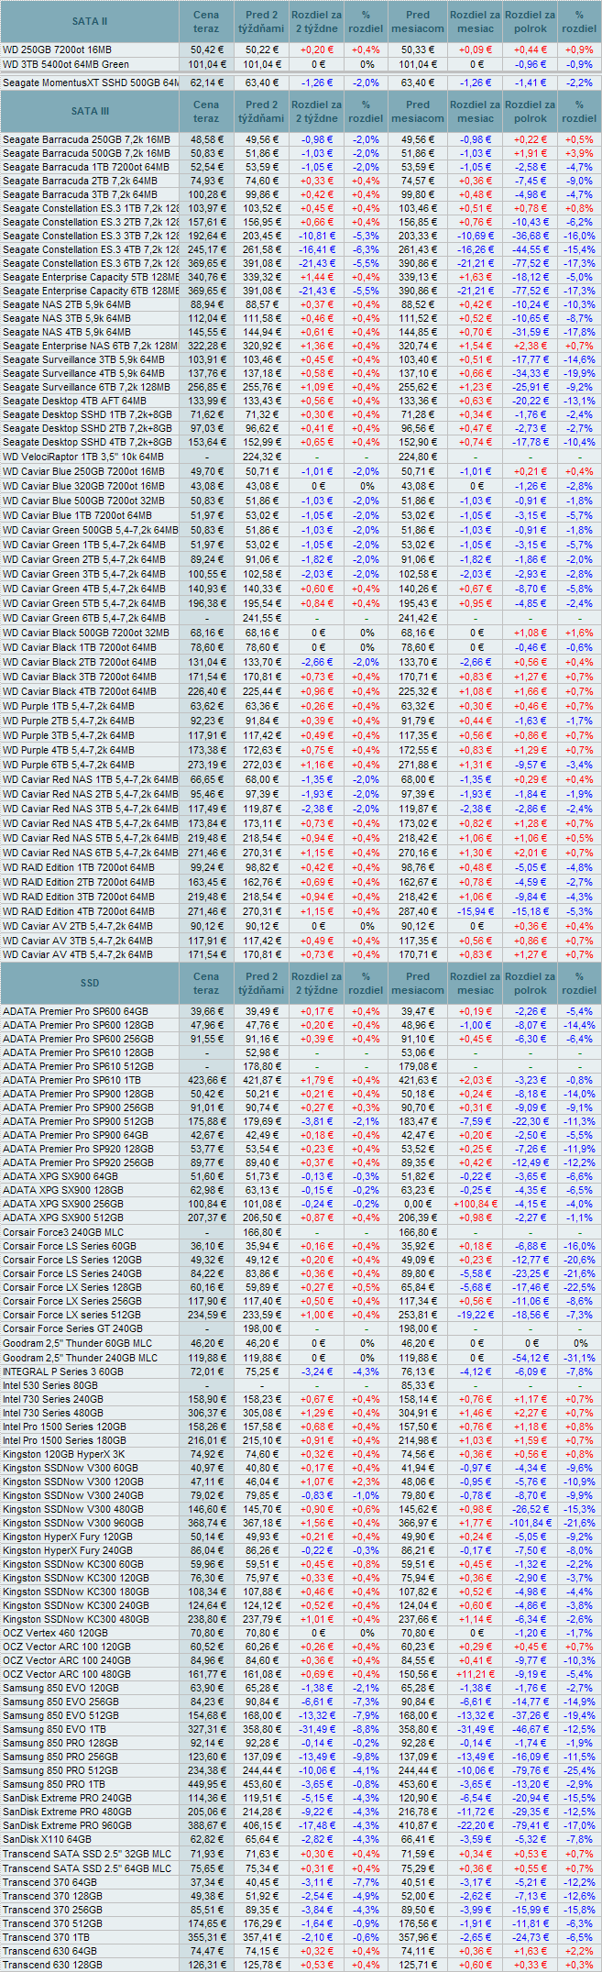
Task: Click "OCZ Vector ARC 100 480GB"
Action: tap(67, 1674)
